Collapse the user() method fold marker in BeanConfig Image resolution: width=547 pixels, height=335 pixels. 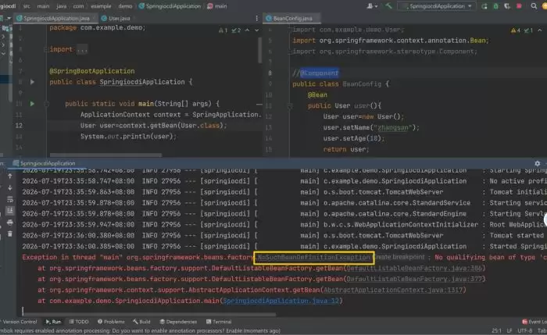point(290,106)
